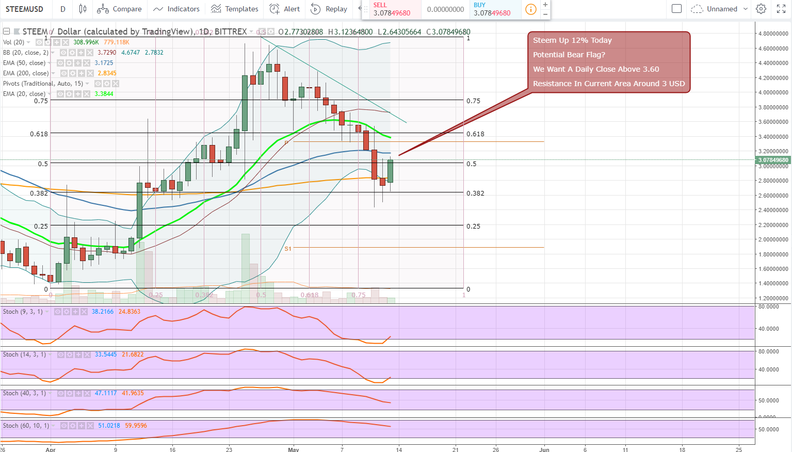
Task: Remove the Pivots (Traditional, Auto, 15) indicator
Action: [x=116, y=84]
